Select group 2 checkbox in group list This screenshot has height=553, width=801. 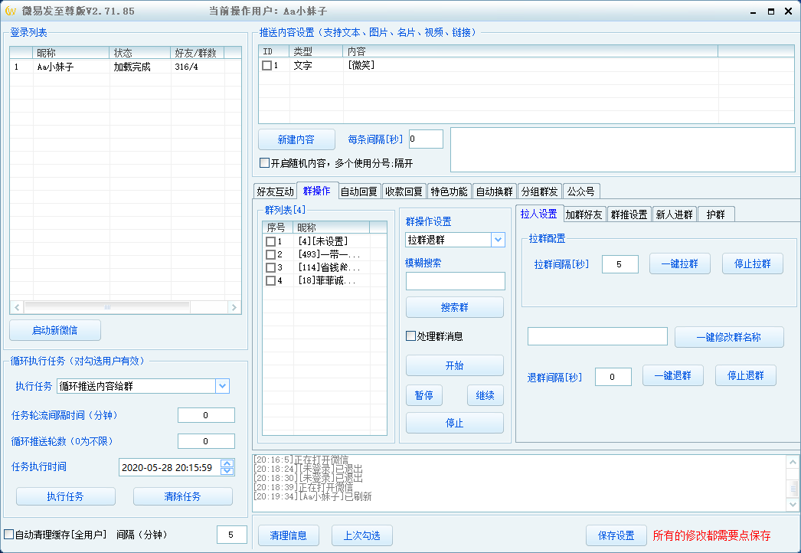coord(270,254)
